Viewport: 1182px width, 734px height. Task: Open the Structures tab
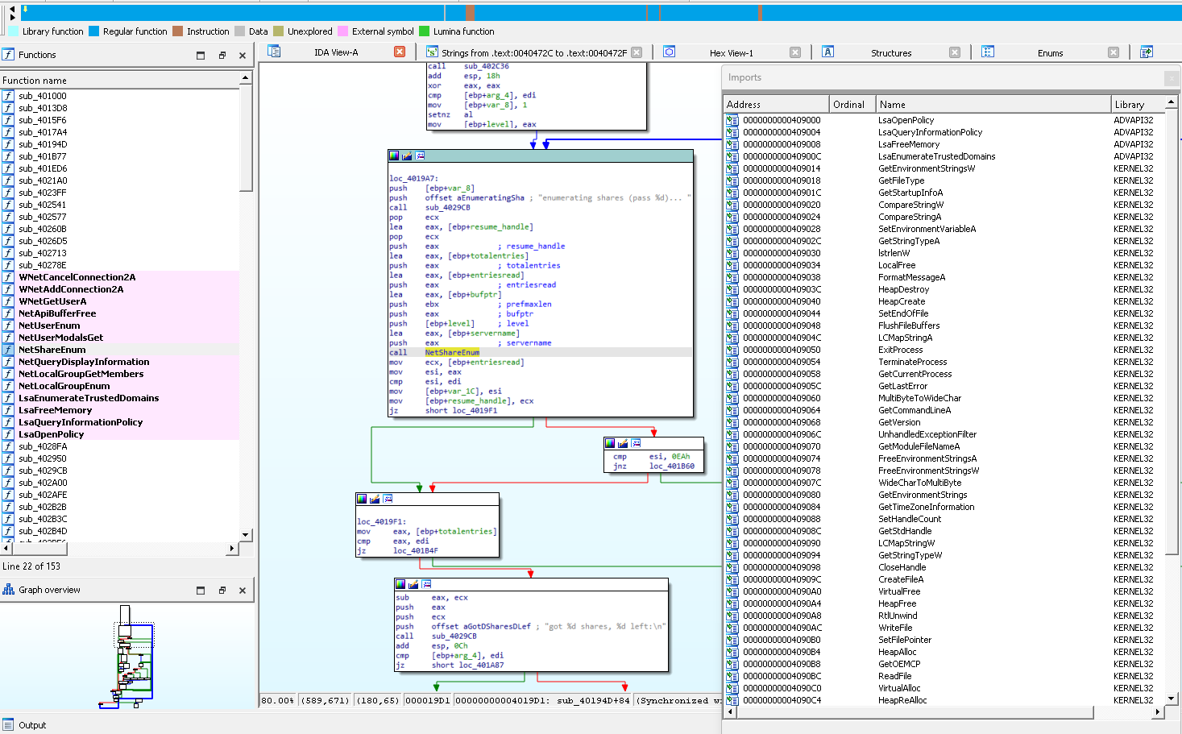click(891, 52)
